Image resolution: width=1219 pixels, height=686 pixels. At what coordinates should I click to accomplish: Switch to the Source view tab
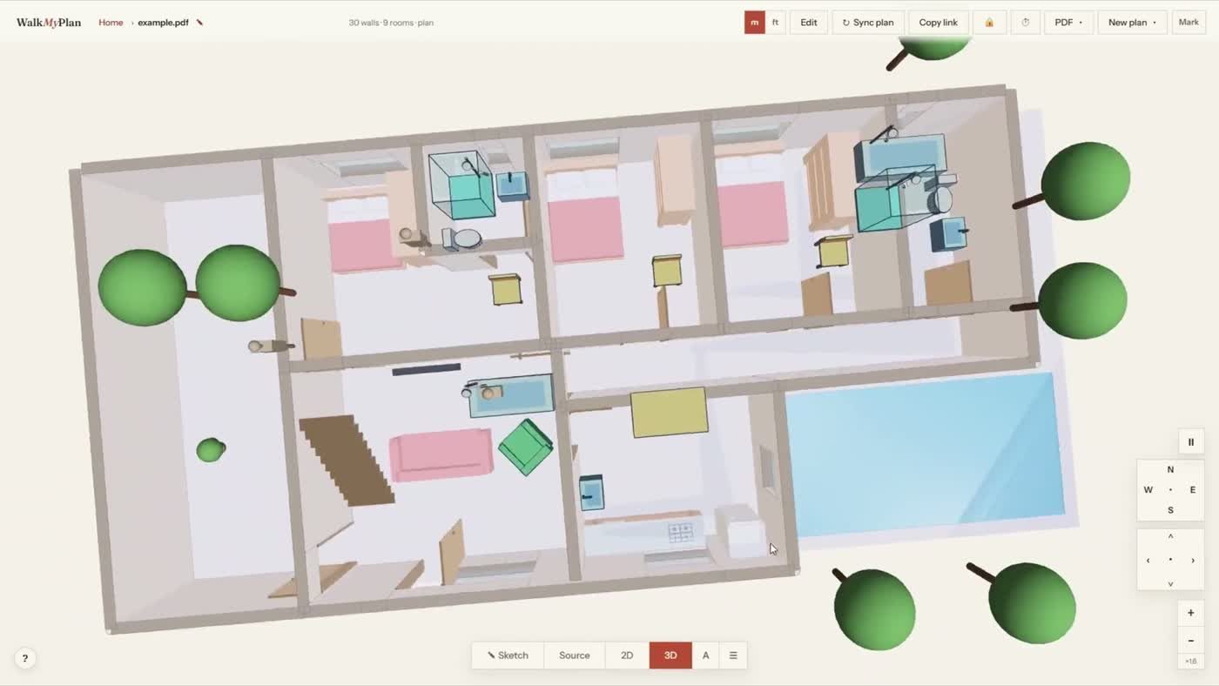575,656
